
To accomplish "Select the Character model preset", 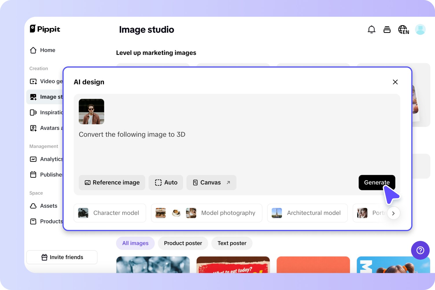I will 110,213.
